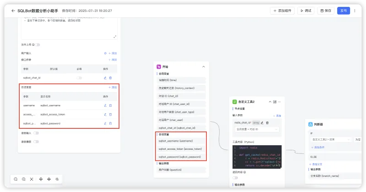366x192 pixels.
Task: Click 添加 link in the 接口传参 row
Action: 113,60
